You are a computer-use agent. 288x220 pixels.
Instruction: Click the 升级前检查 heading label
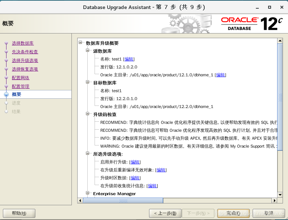(105, 115)
